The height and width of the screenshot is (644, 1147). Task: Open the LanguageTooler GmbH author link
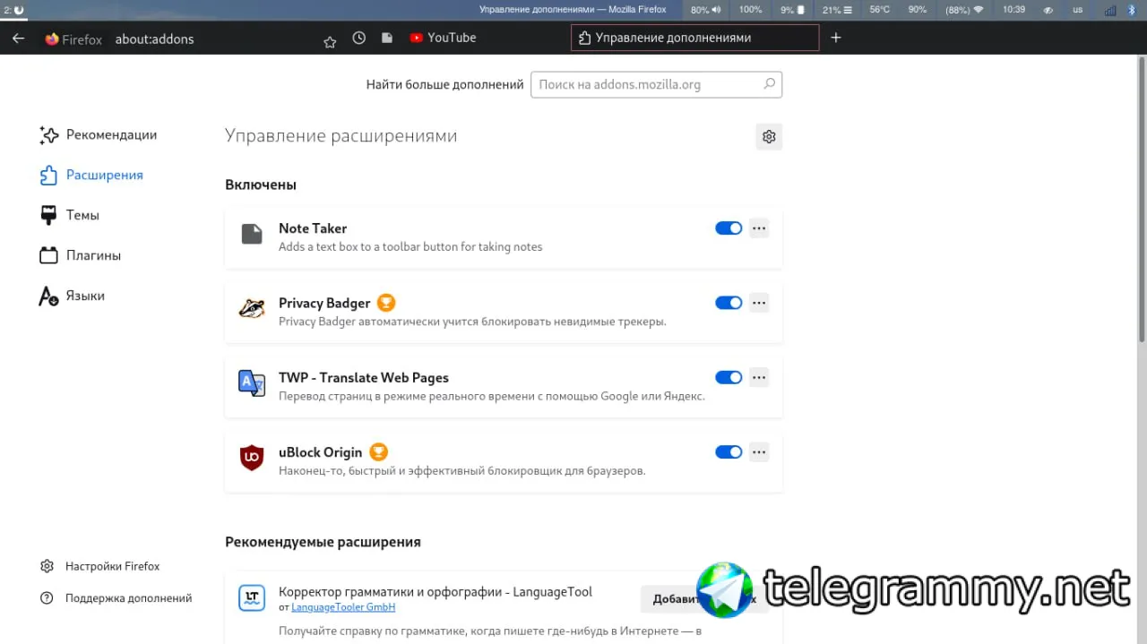coord(343,607)
